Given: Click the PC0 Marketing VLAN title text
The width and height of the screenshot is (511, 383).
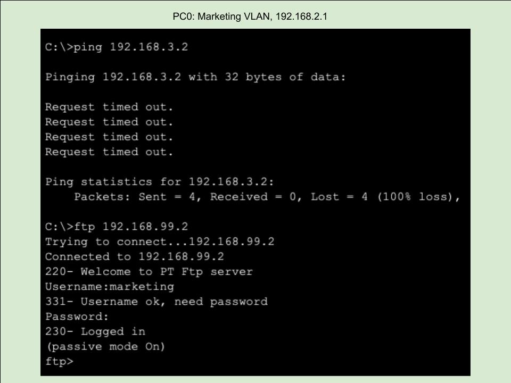Looking at the screenshot, I should pyautogui.click(x=250, y=16).
